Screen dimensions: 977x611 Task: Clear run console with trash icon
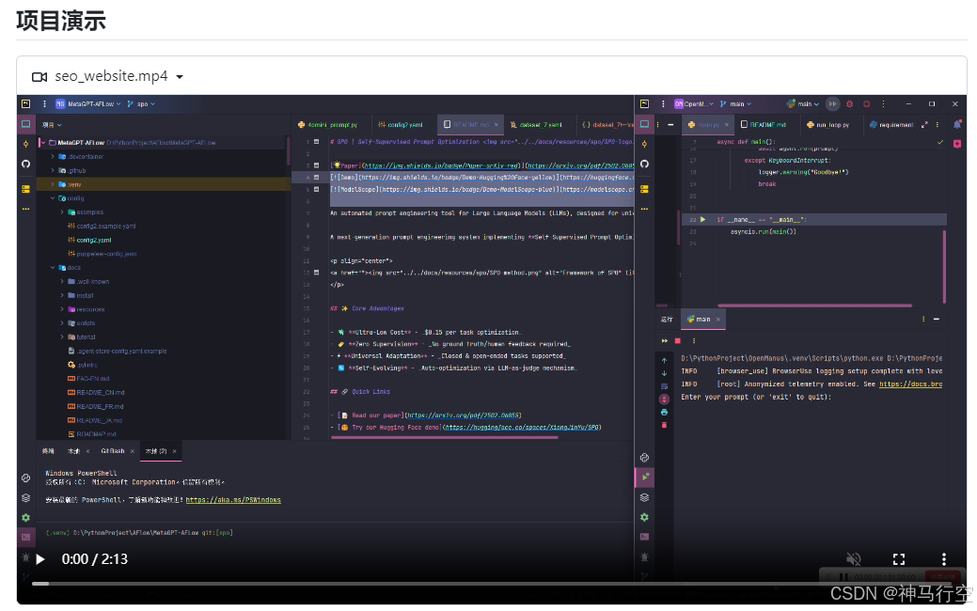664,425
